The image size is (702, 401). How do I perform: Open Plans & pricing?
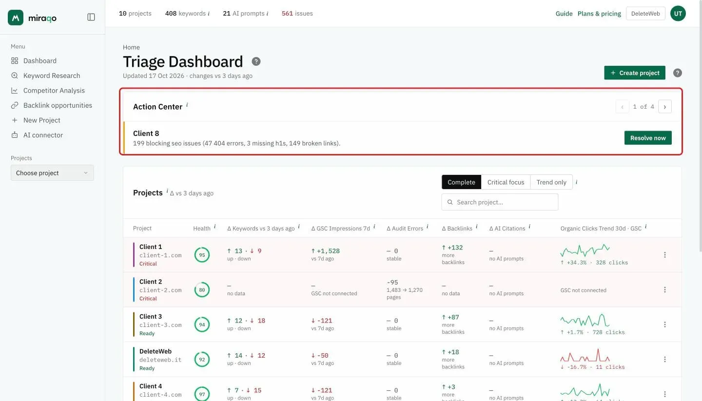click(599, 14)
